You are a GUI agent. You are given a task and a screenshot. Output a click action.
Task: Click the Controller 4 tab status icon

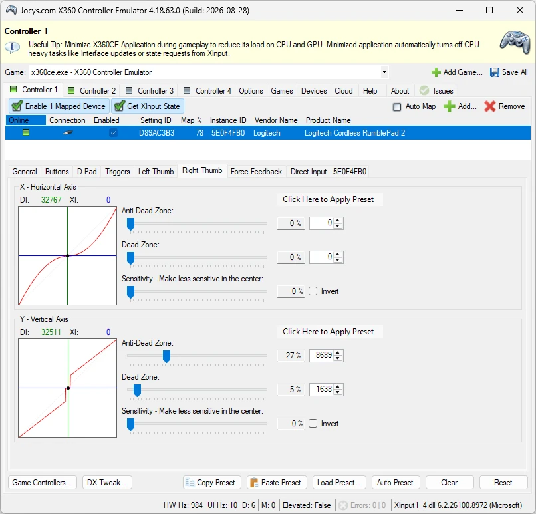[187, 90]
